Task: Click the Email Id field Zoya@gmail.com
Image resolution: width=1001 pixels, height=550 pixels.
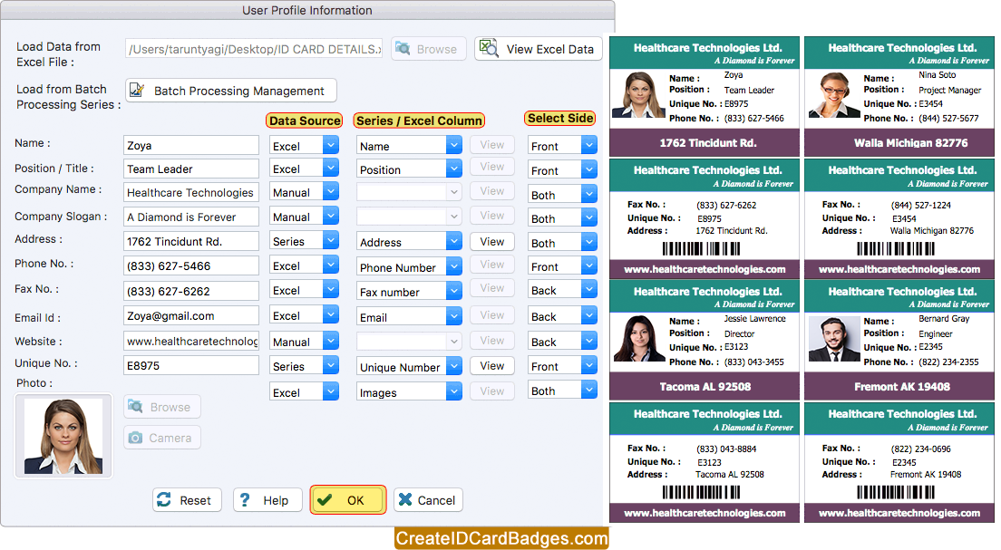Action: tap(191, 315)
